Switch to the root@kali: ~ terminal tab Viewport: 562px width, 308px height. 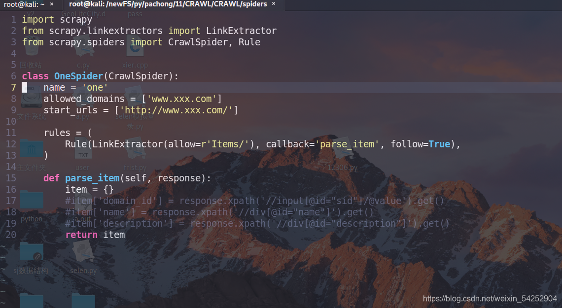[x=24, y=4]
